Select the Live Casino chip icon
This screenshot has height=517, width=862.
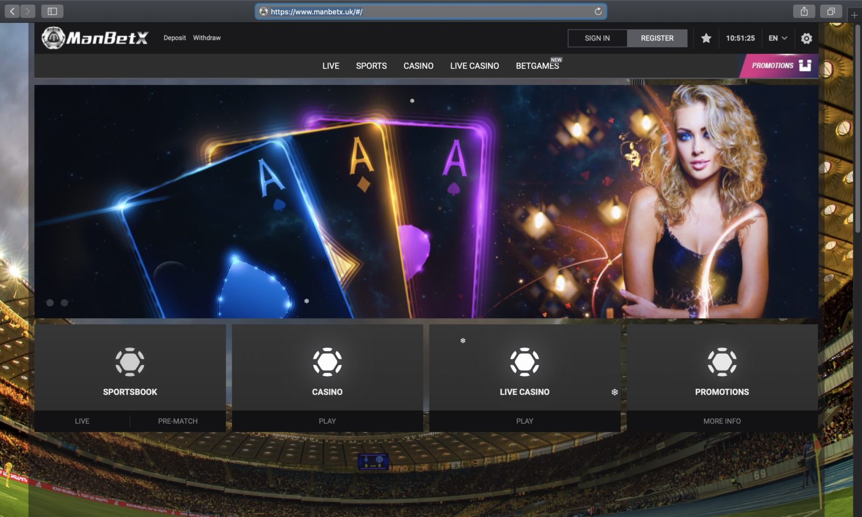[x=524, y=363]
